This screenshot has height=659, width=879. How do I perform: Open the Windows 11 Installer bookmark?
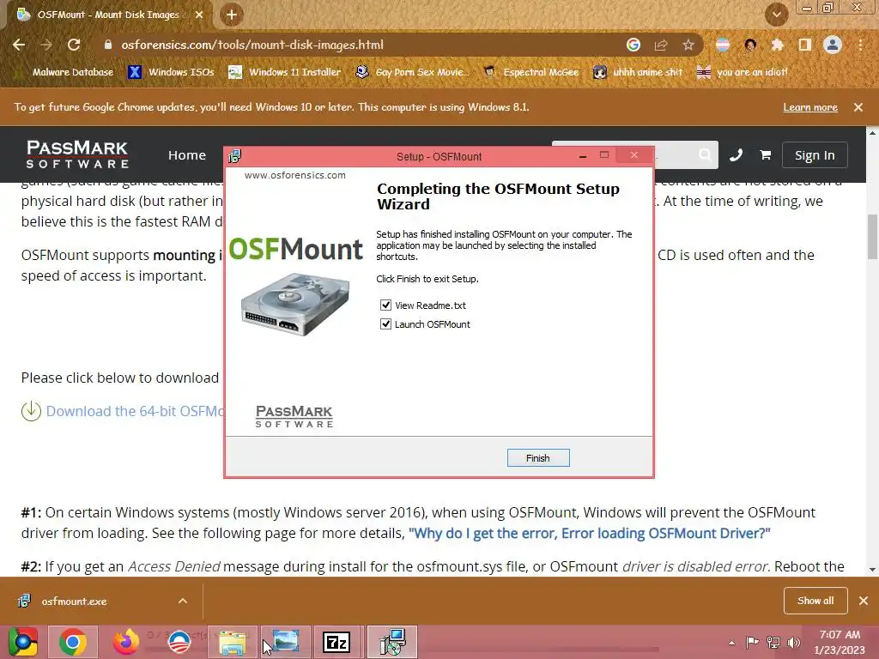pyautogui.click(x=285, y=72)
